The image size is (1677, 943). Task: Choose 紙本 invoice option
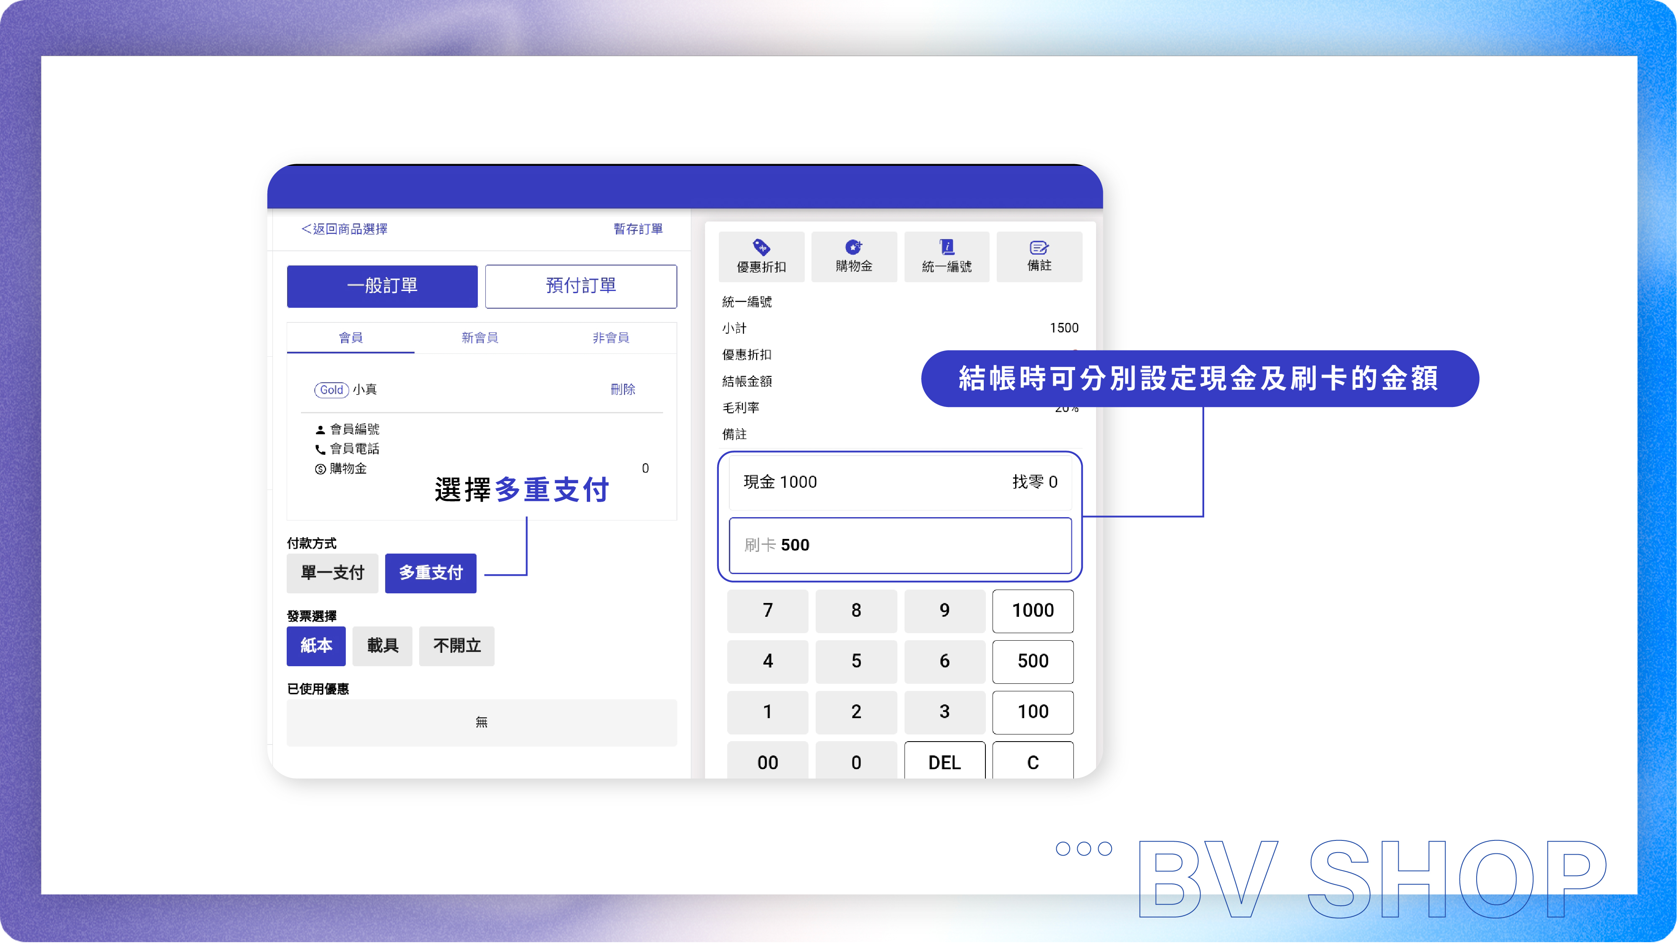point(316,646)
